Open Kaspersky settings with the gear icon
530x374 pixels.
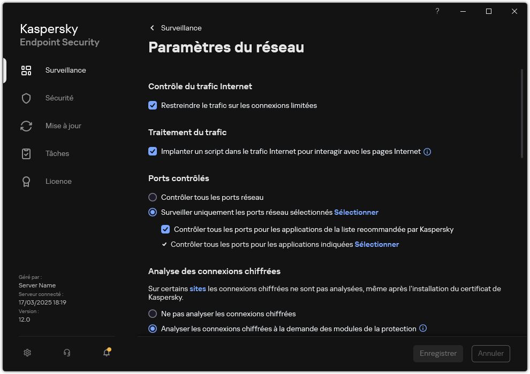point(27,353)
